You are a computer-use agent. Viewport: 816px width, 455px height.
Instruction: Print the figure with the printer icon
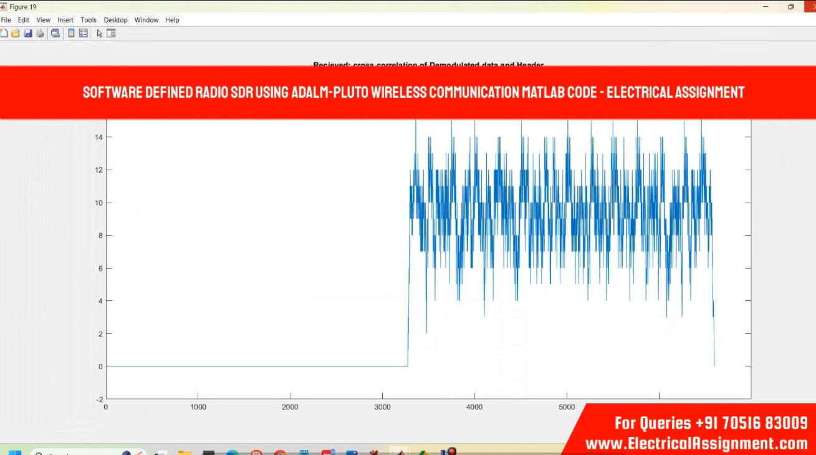(41, 34)
